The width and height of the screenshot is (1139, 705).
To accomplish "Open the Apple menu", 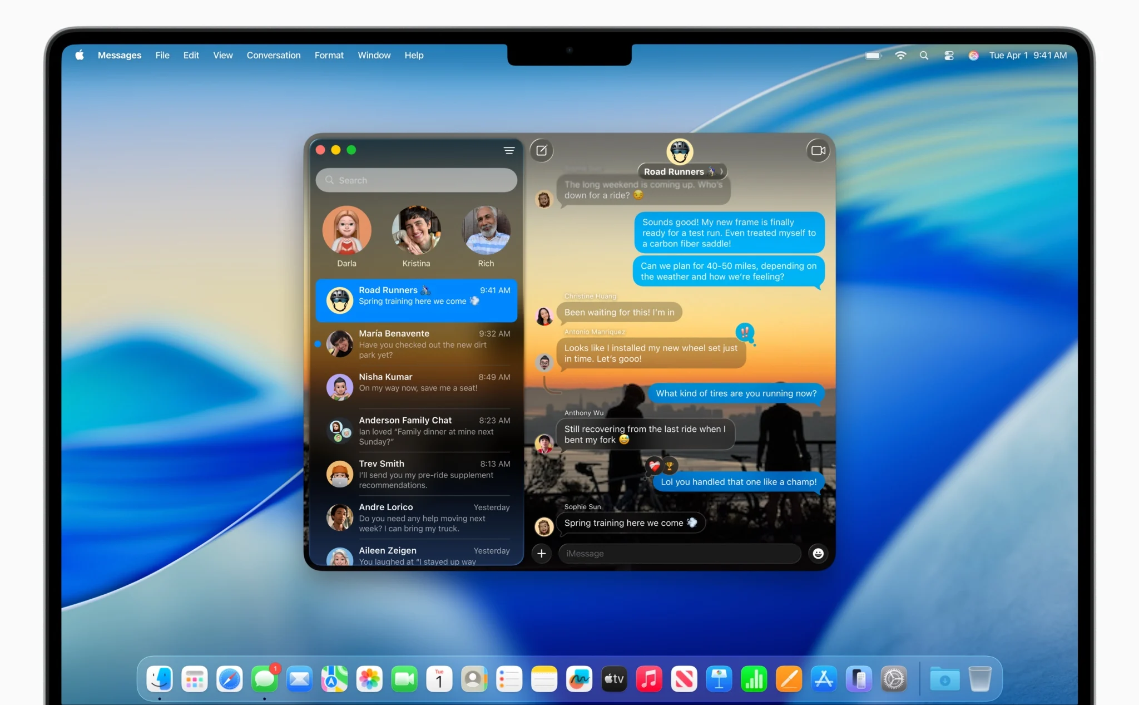I will 80,55.
